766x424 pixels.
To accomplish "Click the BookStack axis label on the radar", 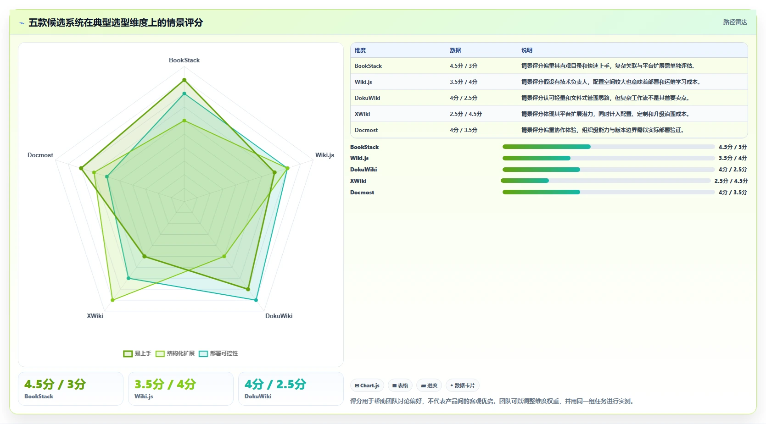I will click(x=184, y=60).
